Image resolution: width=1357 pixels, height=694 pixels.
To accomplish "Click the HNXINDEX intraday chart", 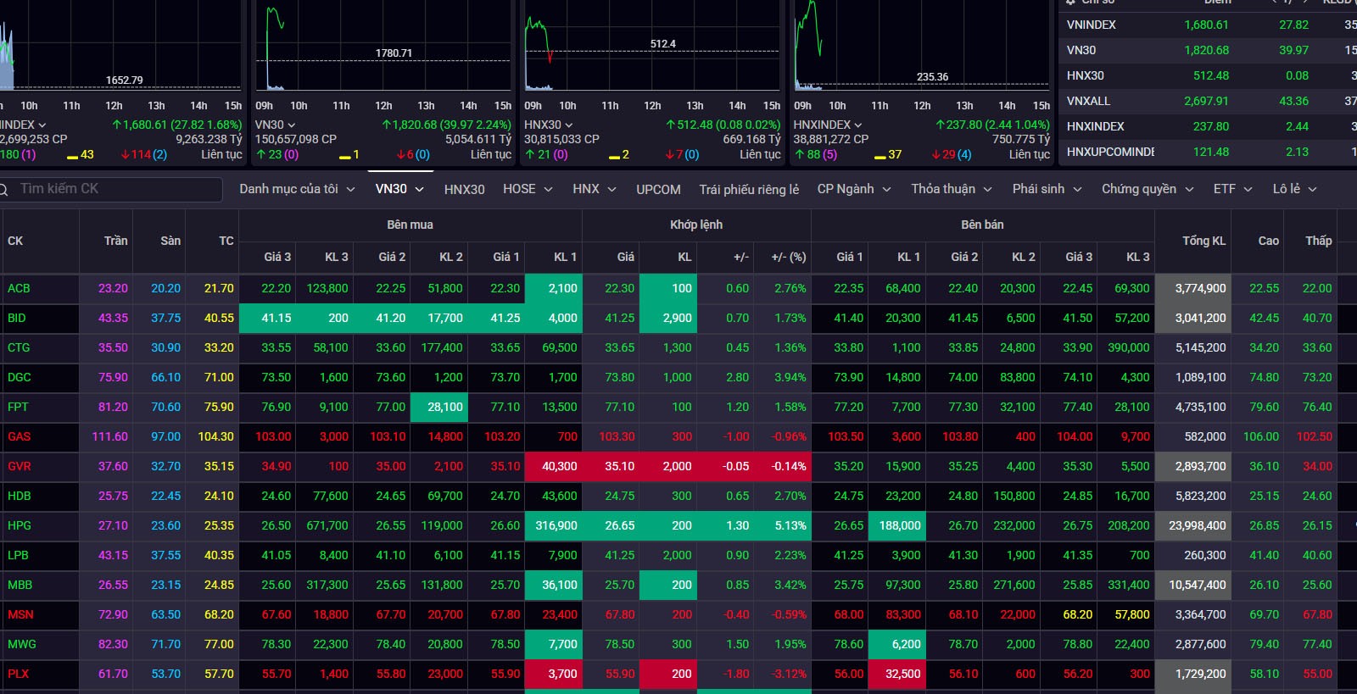I will [x=922, y=47].
